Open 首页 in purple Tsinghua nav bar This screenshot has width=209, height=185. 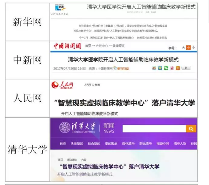(x=63, y=144)
